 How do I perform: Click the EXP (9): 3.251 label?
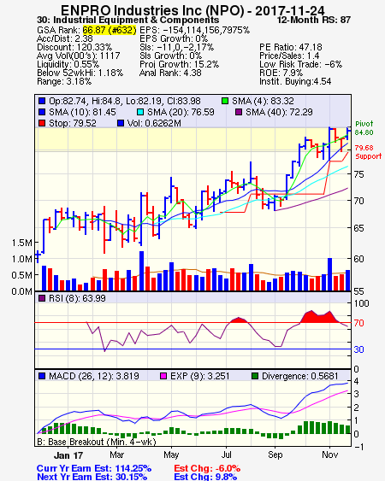(199, 376)
